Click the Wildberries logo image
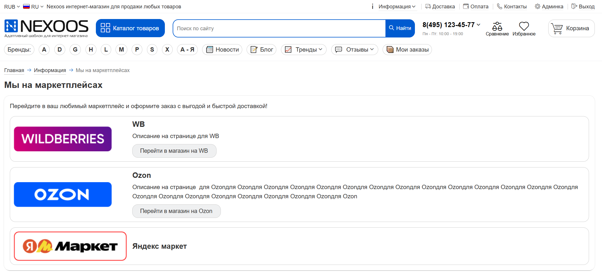The width and height of the screenshot is (602, 279). point(63,139)
